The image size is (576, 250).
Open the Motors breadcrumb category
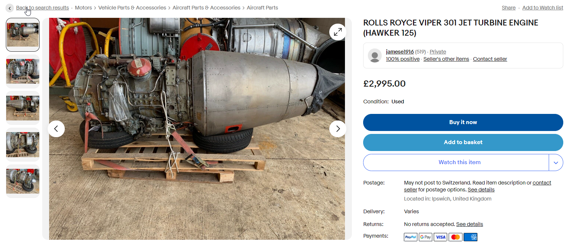click(83, 8)
